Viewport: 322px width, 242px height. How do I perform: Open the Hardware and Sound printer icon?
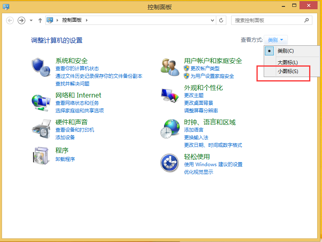pyautogui.click(x=41, y=129)
